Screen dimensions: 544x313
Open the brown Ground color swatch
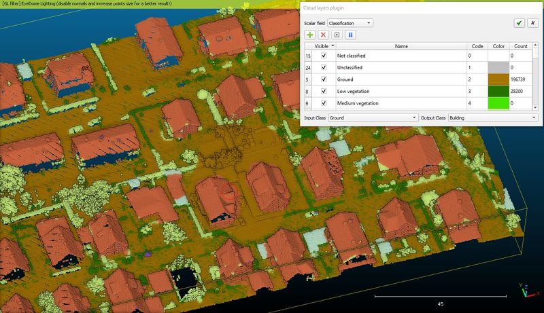coord(498,79)
